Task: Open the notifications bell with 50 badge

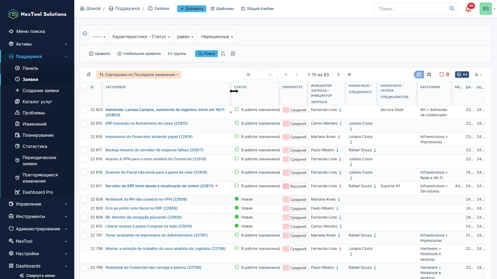Action: 469,8
